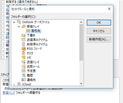The image size is (123, 103).
Task: Toggle the checkbox starting with 仕
Action: (3, 49)
